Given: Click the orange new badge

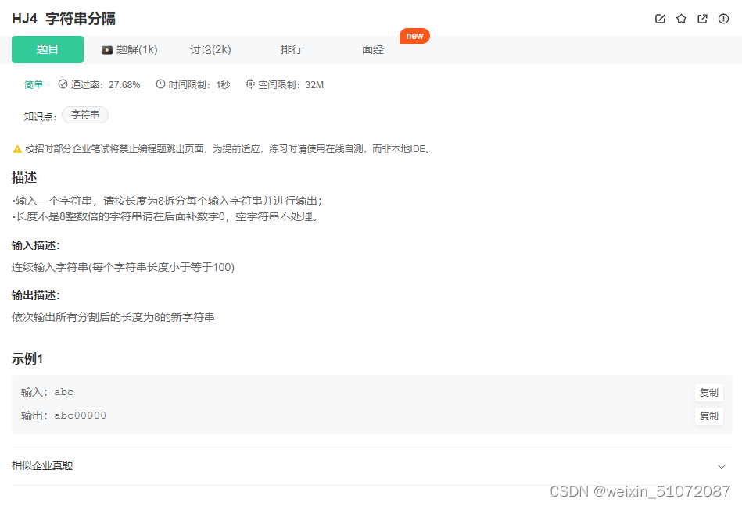Looking at the screenshot, I should [414, 36].
